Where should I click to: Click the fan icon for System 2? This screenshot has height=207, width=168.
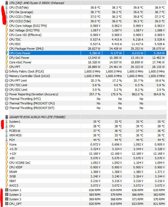pyautogui.click(x=7, y=195)
